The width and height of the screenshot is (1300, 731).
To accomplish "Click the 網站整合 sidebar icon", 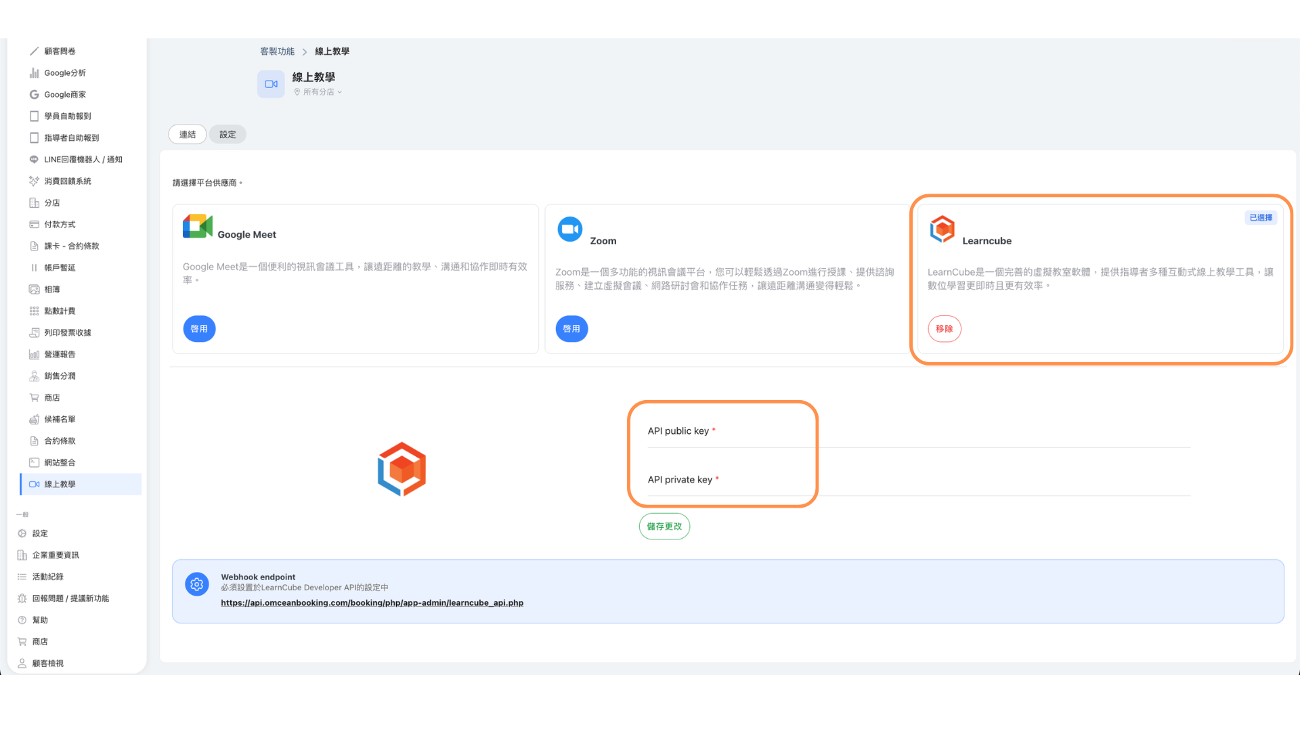I will coord(34,463).
